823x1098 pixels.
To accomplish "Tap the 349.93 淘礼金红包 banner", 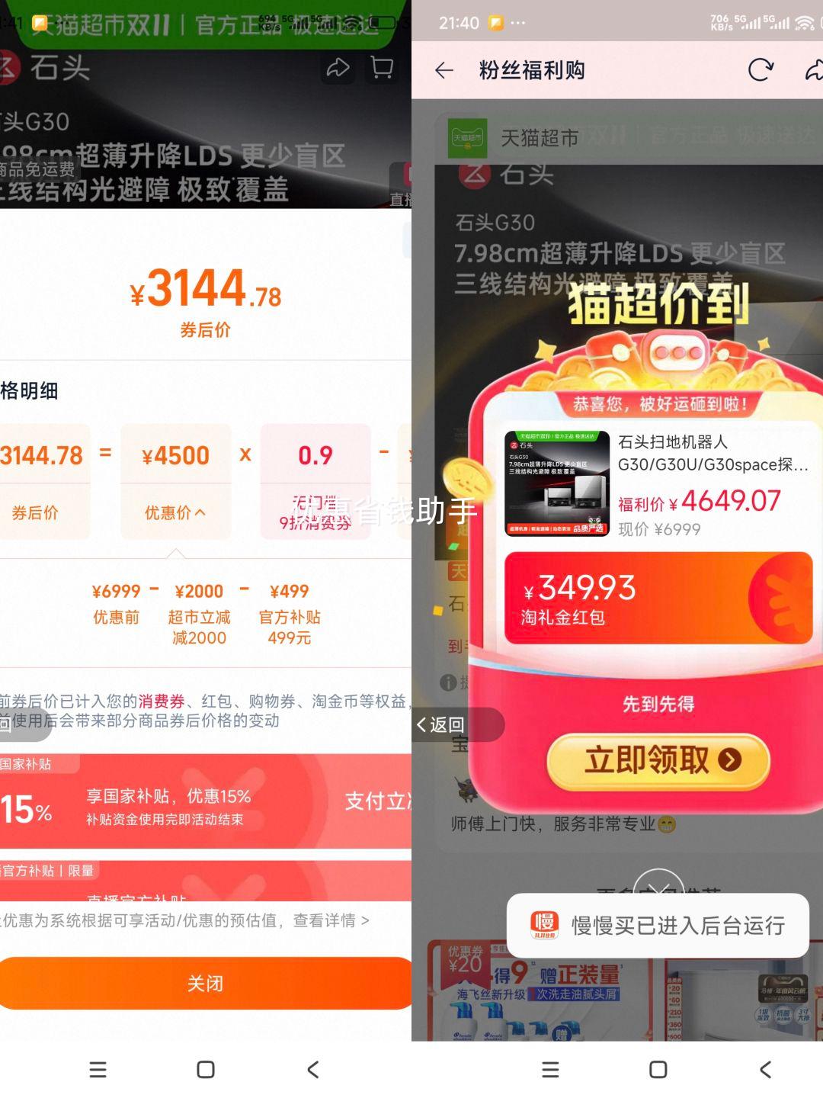I will (658, 599).
